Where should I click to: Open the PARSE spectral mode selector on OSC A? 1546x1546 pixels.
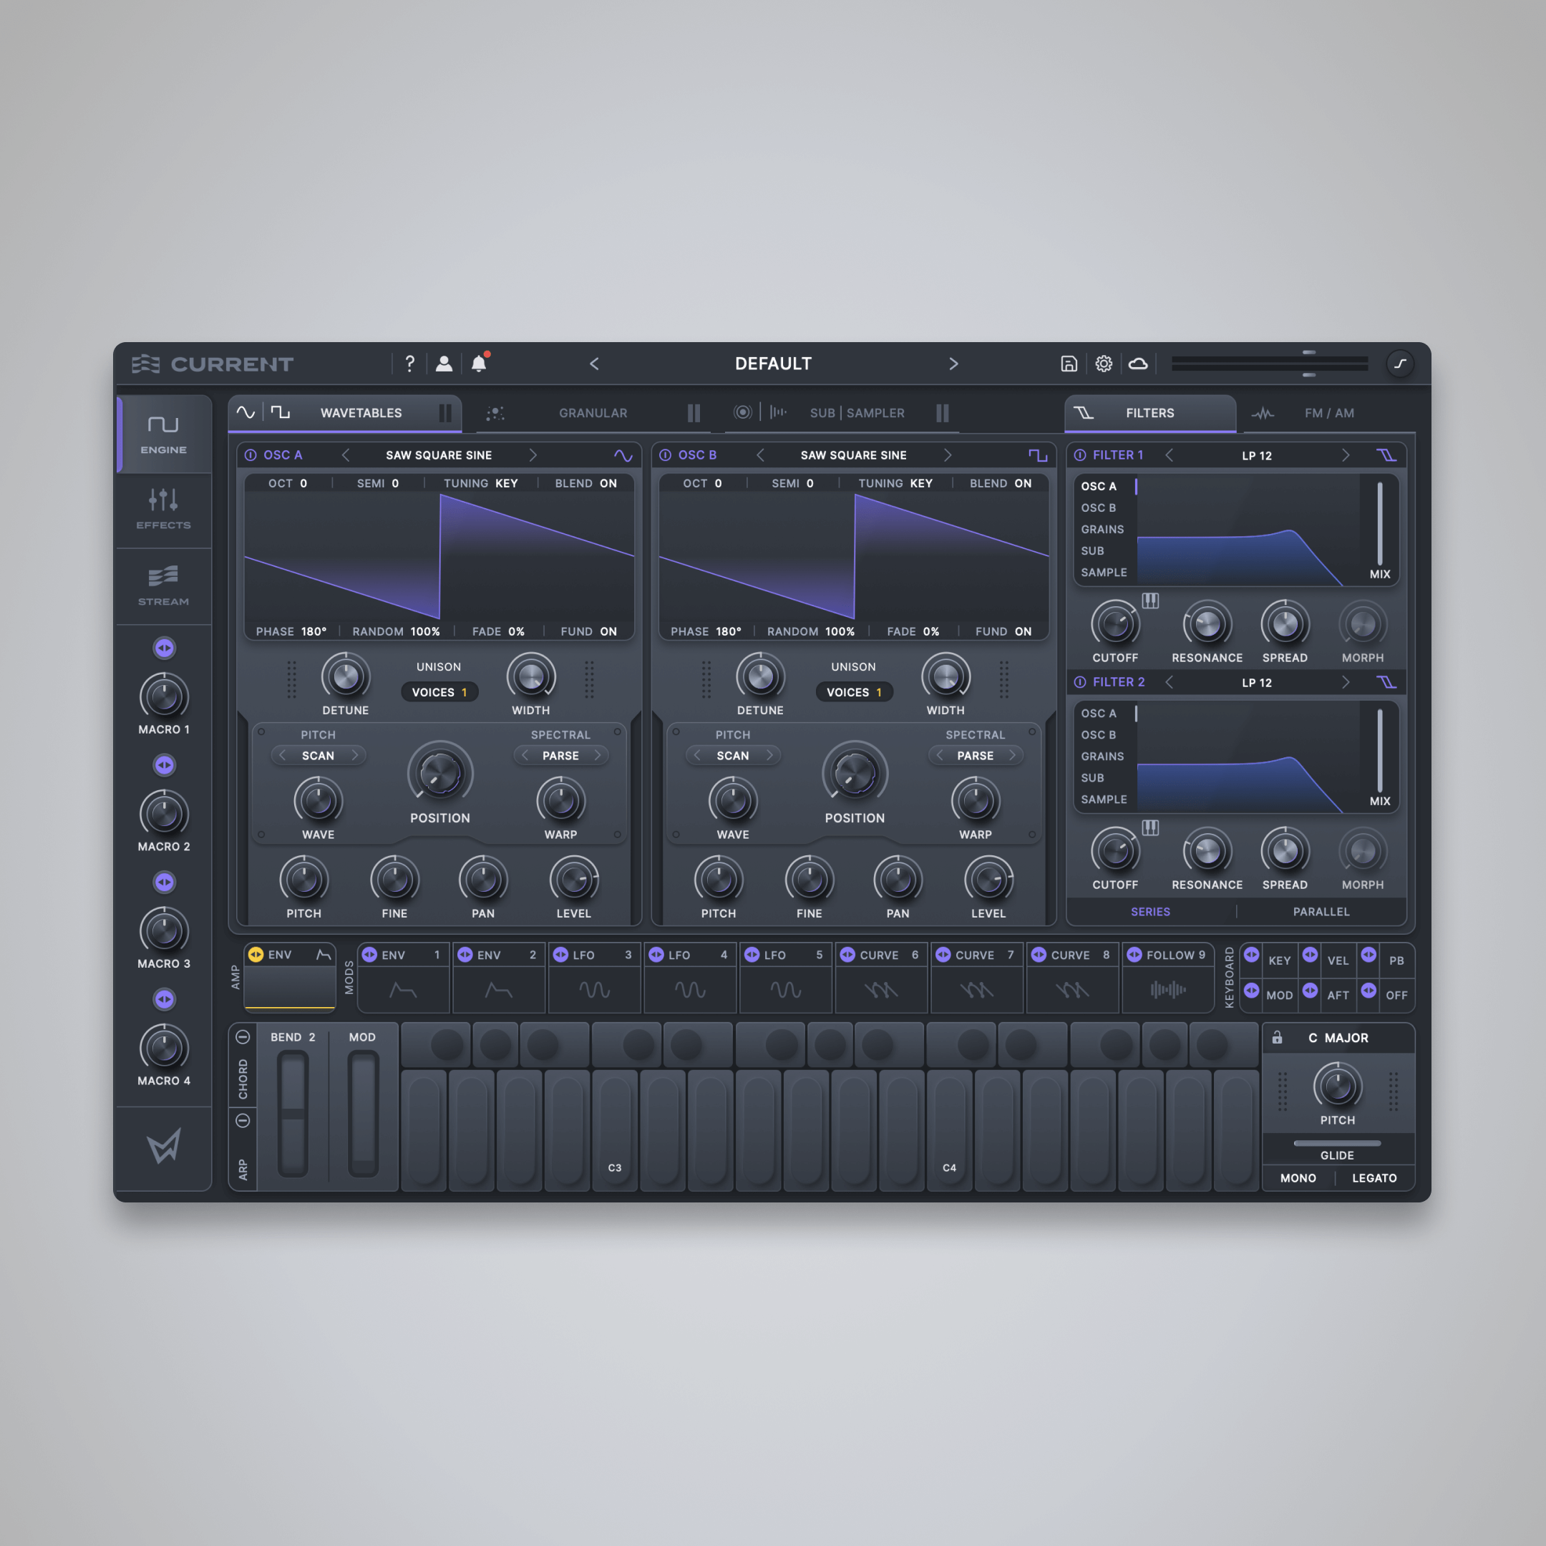561,754
